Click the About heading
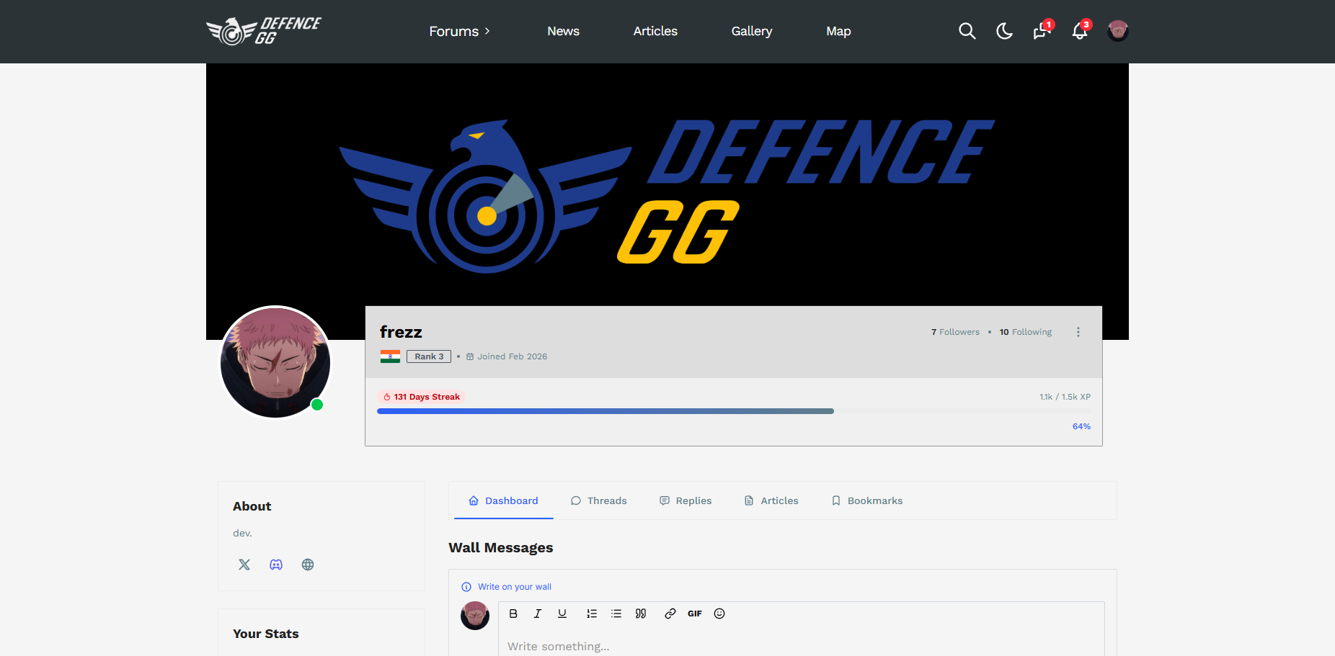The image size is (1335, 656). [x=252, y=506]
